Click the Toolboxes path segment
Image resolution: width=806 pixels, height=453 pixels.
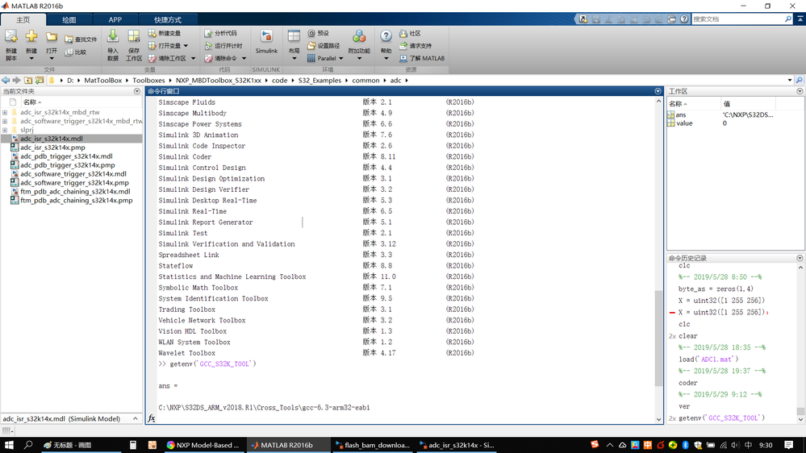click(148, 80)
